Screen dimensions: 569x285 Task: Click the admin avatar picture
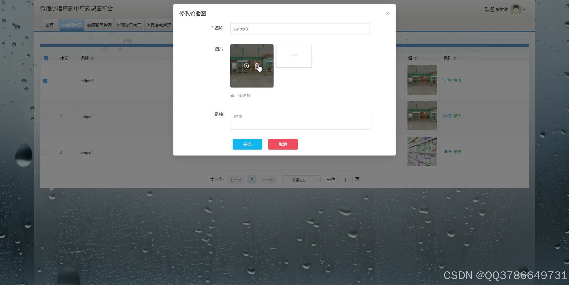[x=515, y=9]
